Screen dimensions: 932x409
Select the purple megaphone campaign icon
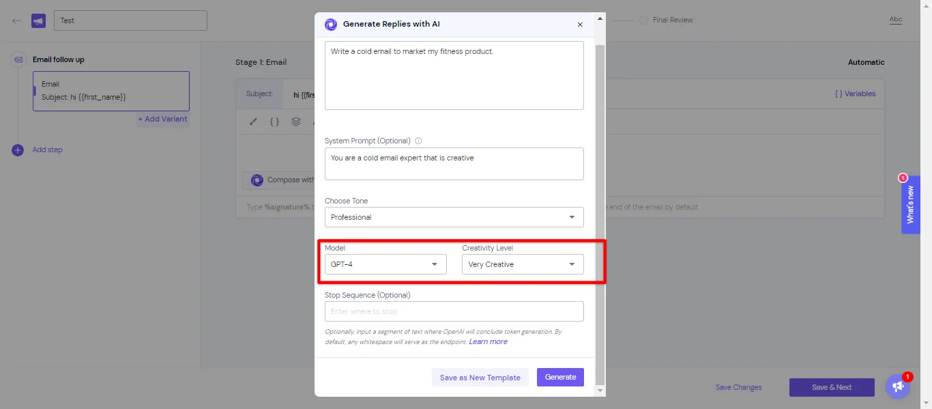tap(38, 20)
